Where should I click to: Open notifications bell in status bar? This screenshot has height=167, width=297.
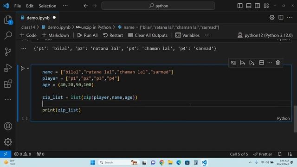(279, 154)
